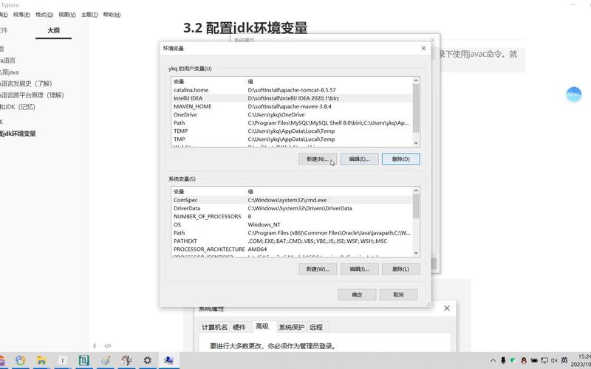Viewport: 591px width, 369px height.
Task: Open Settings gear icon in the taskbar
Action: [147, 360]
